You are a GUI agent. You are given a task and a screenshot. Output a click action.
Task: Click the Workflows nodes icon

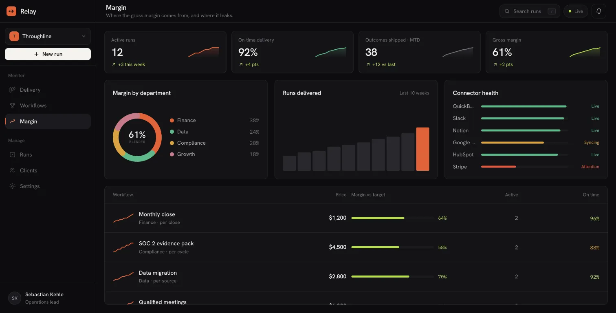coord(12,106)
